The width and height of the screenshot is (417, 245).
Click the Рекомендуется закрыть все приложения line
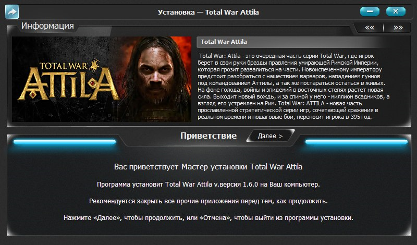pos(208,201)
